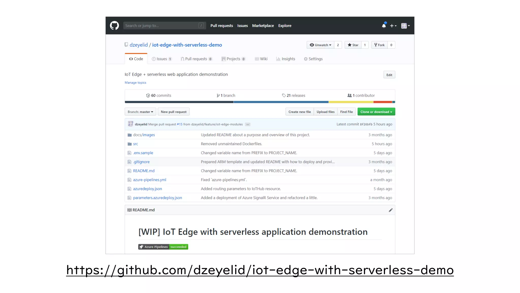Open dzeyelid owner profile link

pyautogui.click(x=139, y=45)
